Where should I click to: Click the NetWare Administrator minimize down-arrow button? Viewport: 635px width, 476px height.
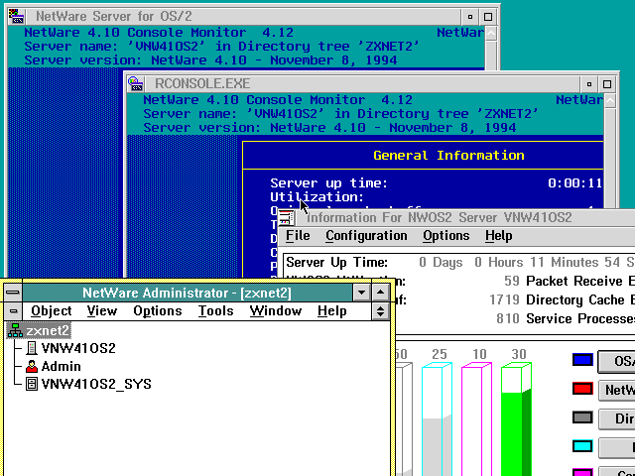pyautogui.click(x=361, y=293)
